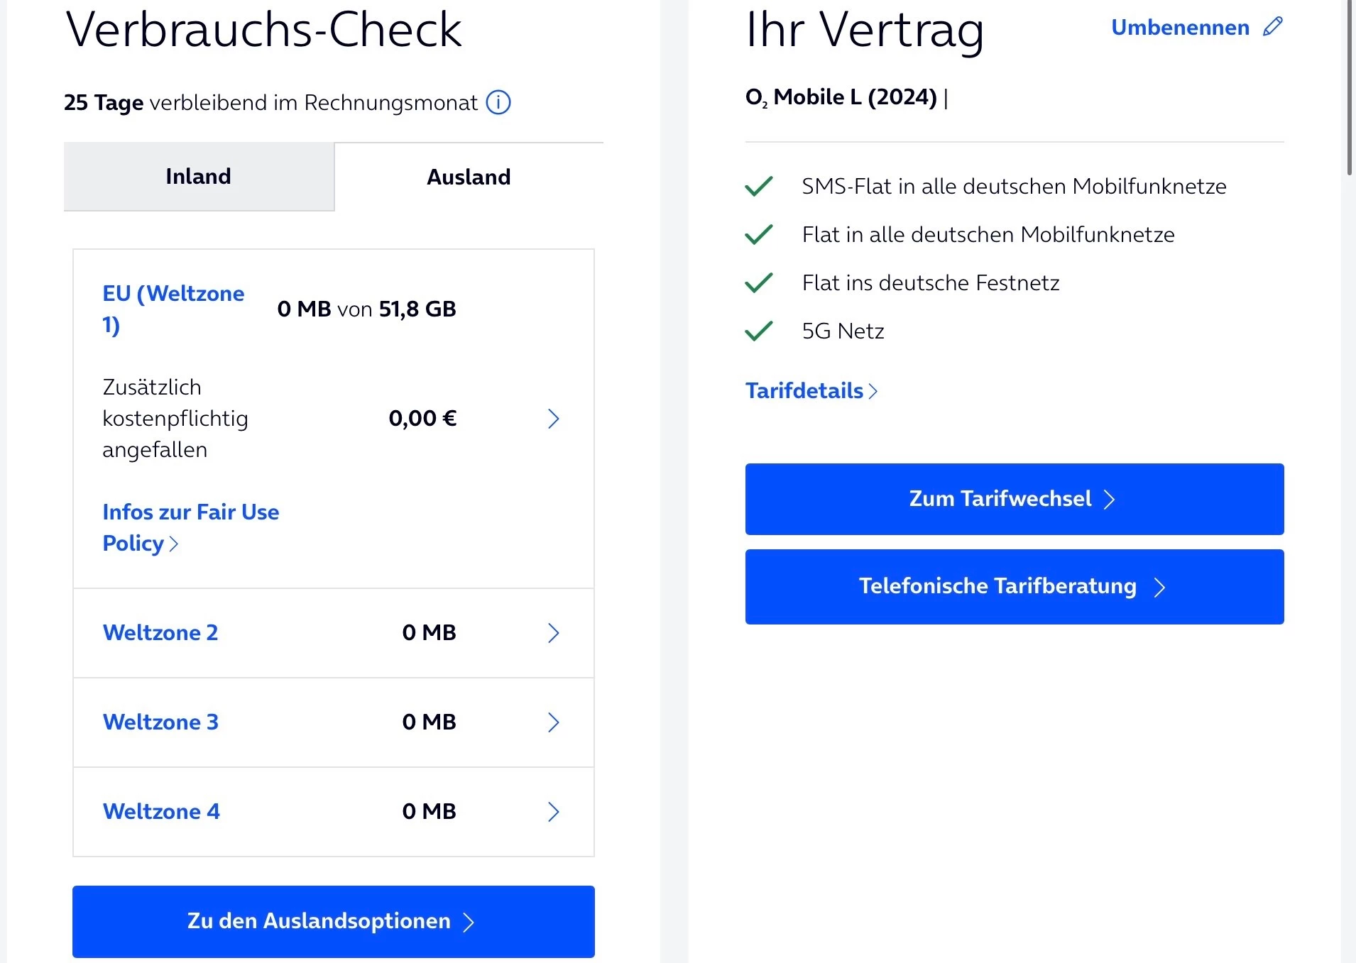The height and width of the screenshot is (963, 1356).
Task: Click the Umbenennen link
Action: tap(1180, 28)
